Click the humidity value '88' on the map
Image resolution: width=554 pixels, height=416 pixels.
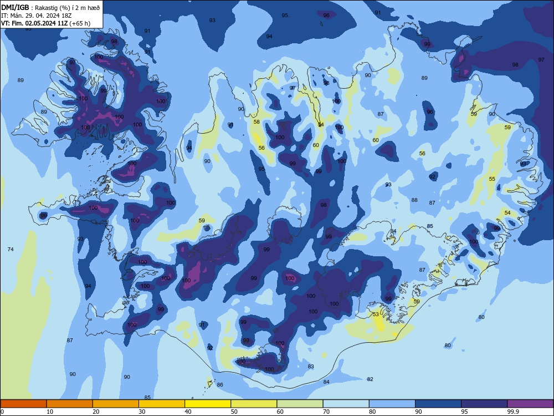click(x=414, y=200)
